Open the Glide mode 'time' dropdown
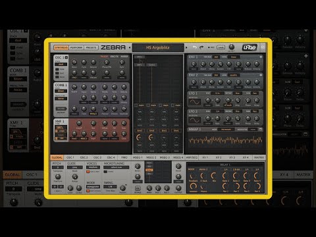This screenshot has height=237, width=316. [x=75, y=167]
